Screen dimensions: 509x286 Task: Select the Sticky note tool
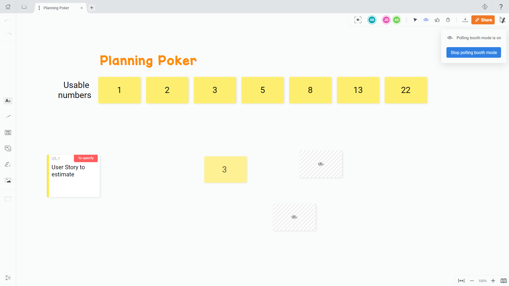(x=8, y=149)
